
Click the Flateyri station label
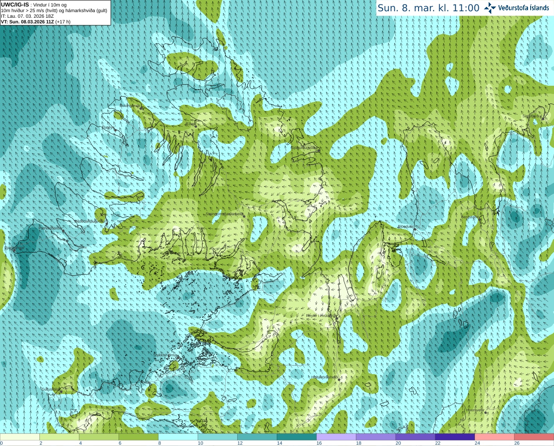(108, 127)
